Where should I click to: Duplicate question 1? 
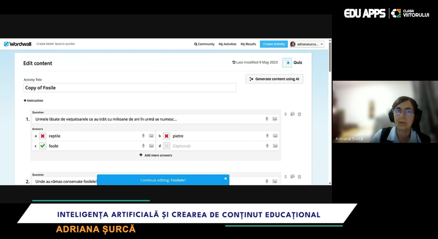pyautogui.click(x=292, y=114)
